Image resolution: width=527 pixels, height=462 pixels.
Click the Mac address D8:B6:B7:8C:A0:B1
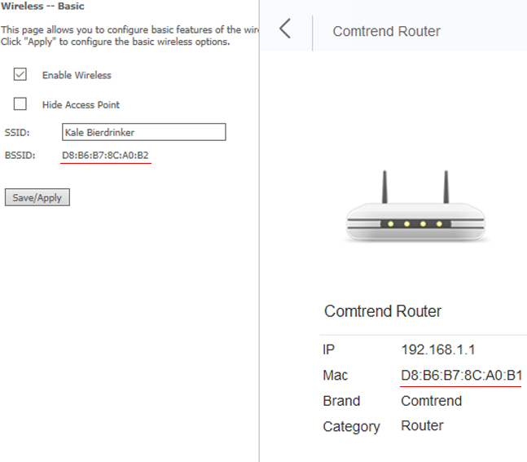pyautogui.click(x=461, y=375)
